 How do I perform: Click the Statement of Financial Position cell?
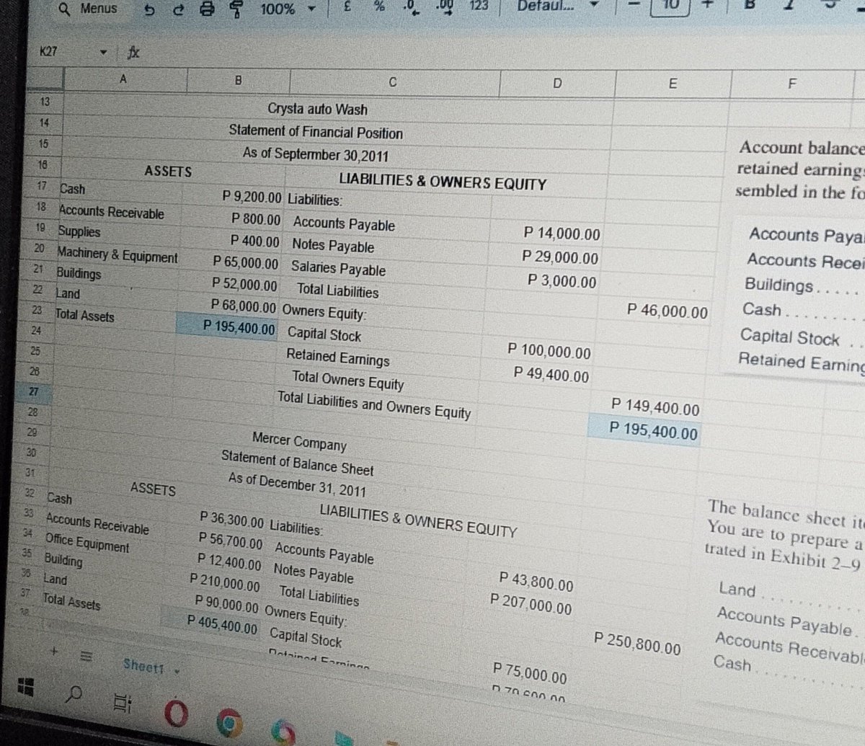pyautogui.click(x=316, y=132)
